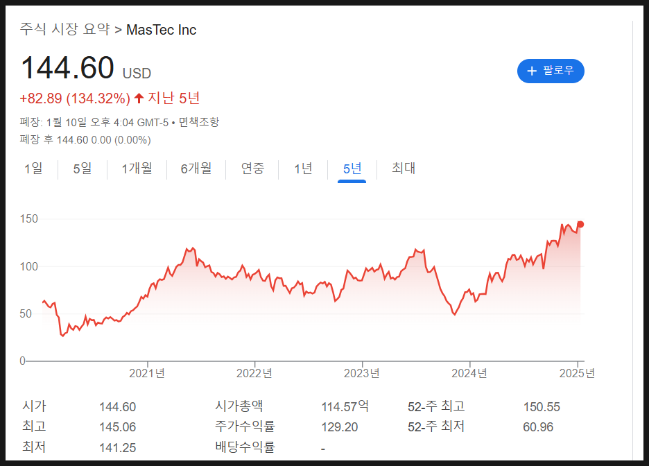Click the large 144.60 price
Screen dimensions: 649x466
(x=67, y=67)
